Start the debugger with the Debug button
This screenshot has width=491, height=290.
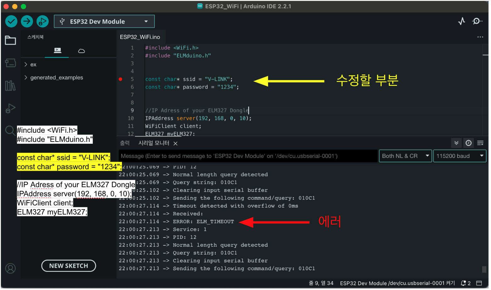click(x=42, y=21)
